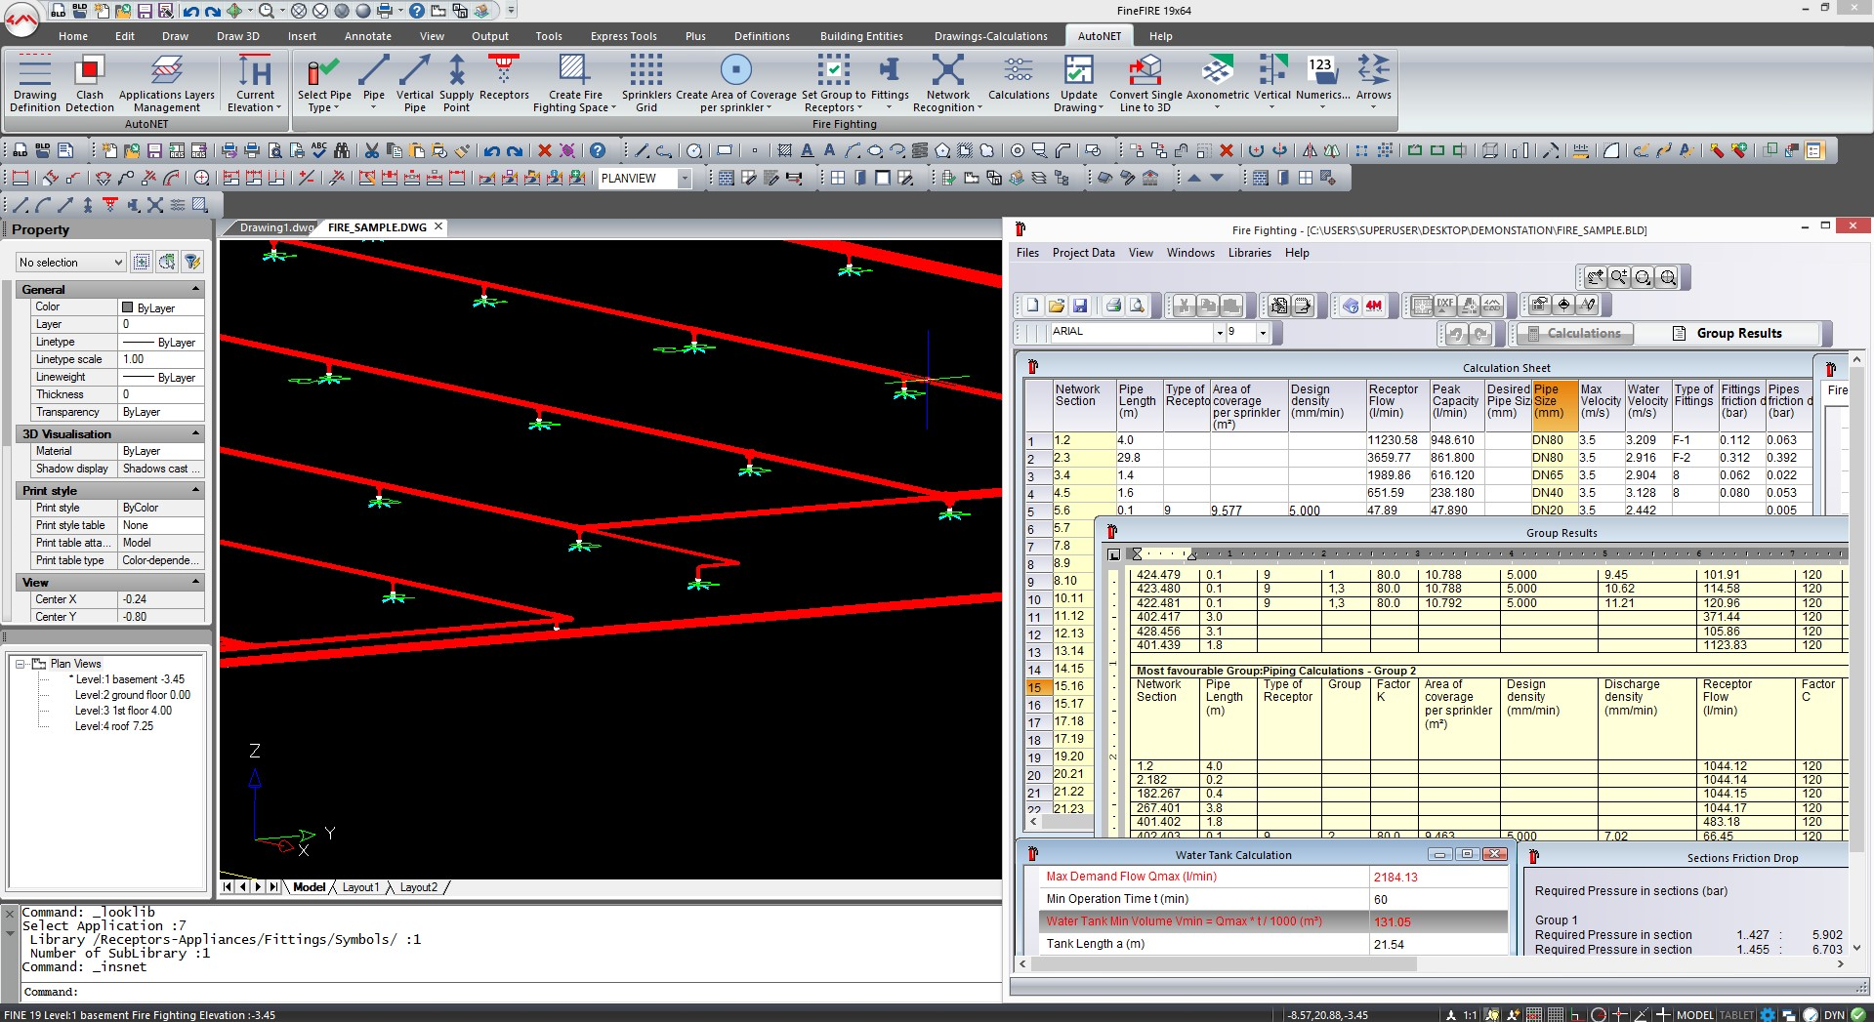This screenshot has width=1874, height=1022.
Task: Click the Clash Detection icon
Action: click(x=89, y=82)
